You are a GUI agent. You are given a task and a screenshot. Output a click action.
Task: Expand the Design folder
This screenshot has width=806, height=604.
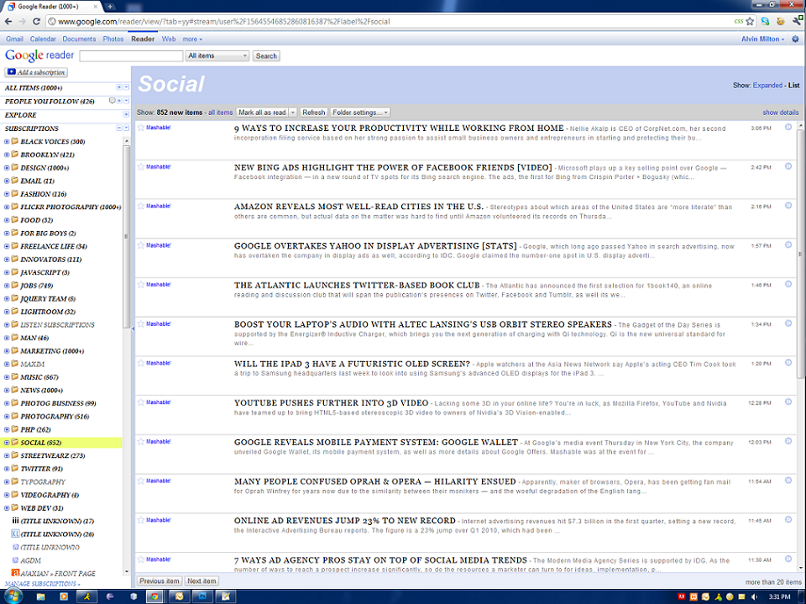[7, 167]
